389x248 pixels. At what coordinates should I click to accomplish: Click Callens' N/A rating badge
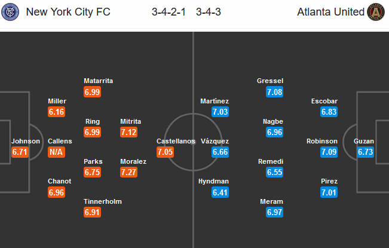tap(57, 152)
